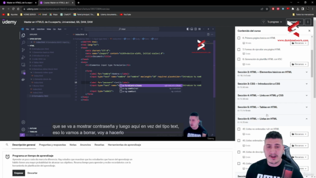The image size is (316, 178).
Task: Open the browser home page icon
Action: tap(18, 9)
